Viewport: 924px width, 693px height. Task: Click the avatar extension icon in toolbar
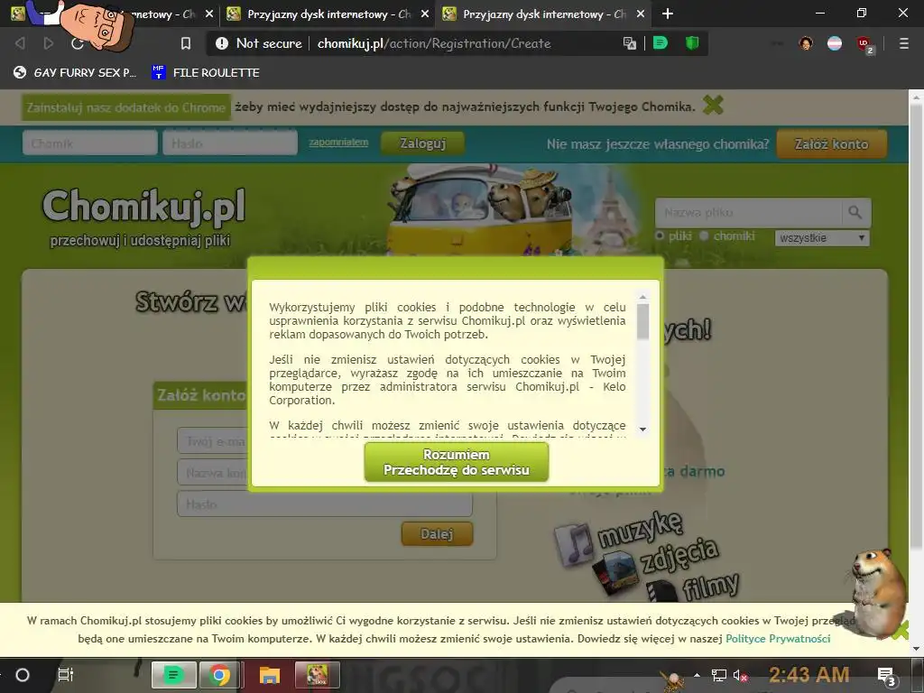coord(806,43)
